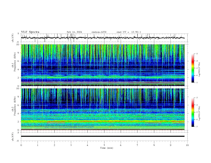Click the "Time (min)" axis title
The width and height of the screenshot is (211, 163).
(107, 148)
